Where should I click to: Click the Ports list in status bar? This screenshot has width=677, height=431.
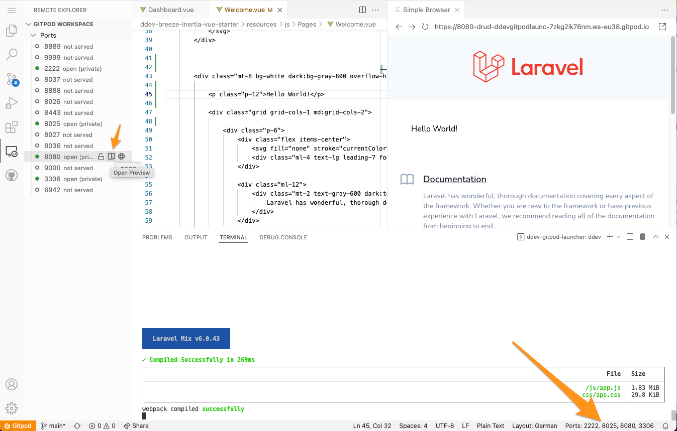coord(609,426)
